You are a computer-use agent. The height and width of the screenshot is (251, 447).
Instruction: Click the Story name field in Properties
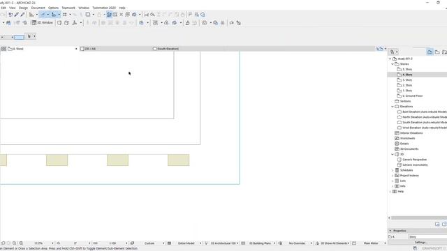[427, 237]
